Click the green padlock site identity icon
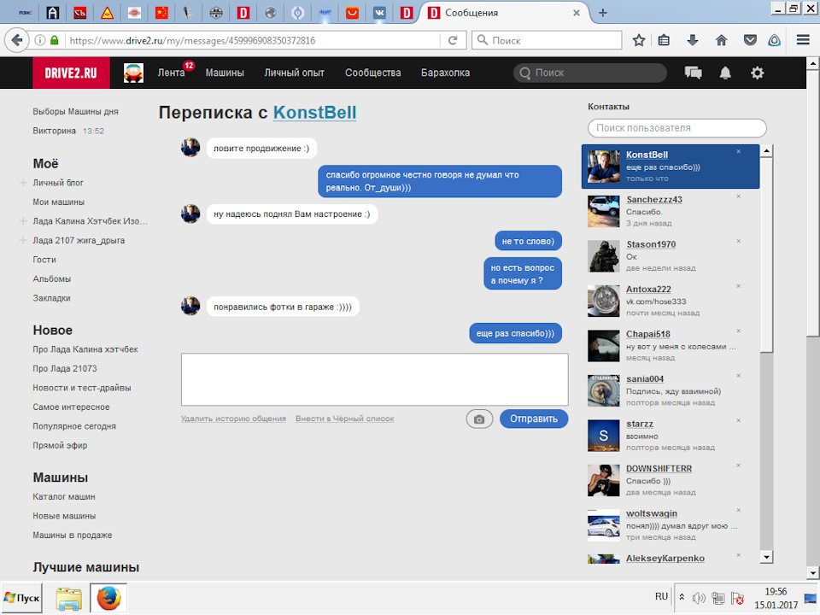Viewport: 820px width, 615px height. tap(55, 40)
